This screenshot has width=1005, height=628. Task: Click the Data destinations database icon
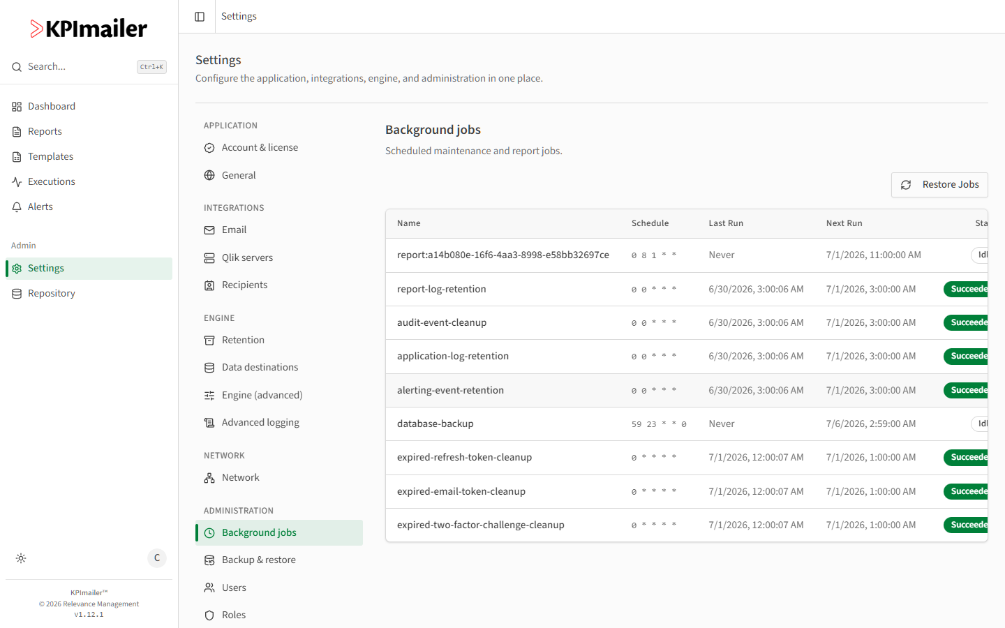pos(209,368)
